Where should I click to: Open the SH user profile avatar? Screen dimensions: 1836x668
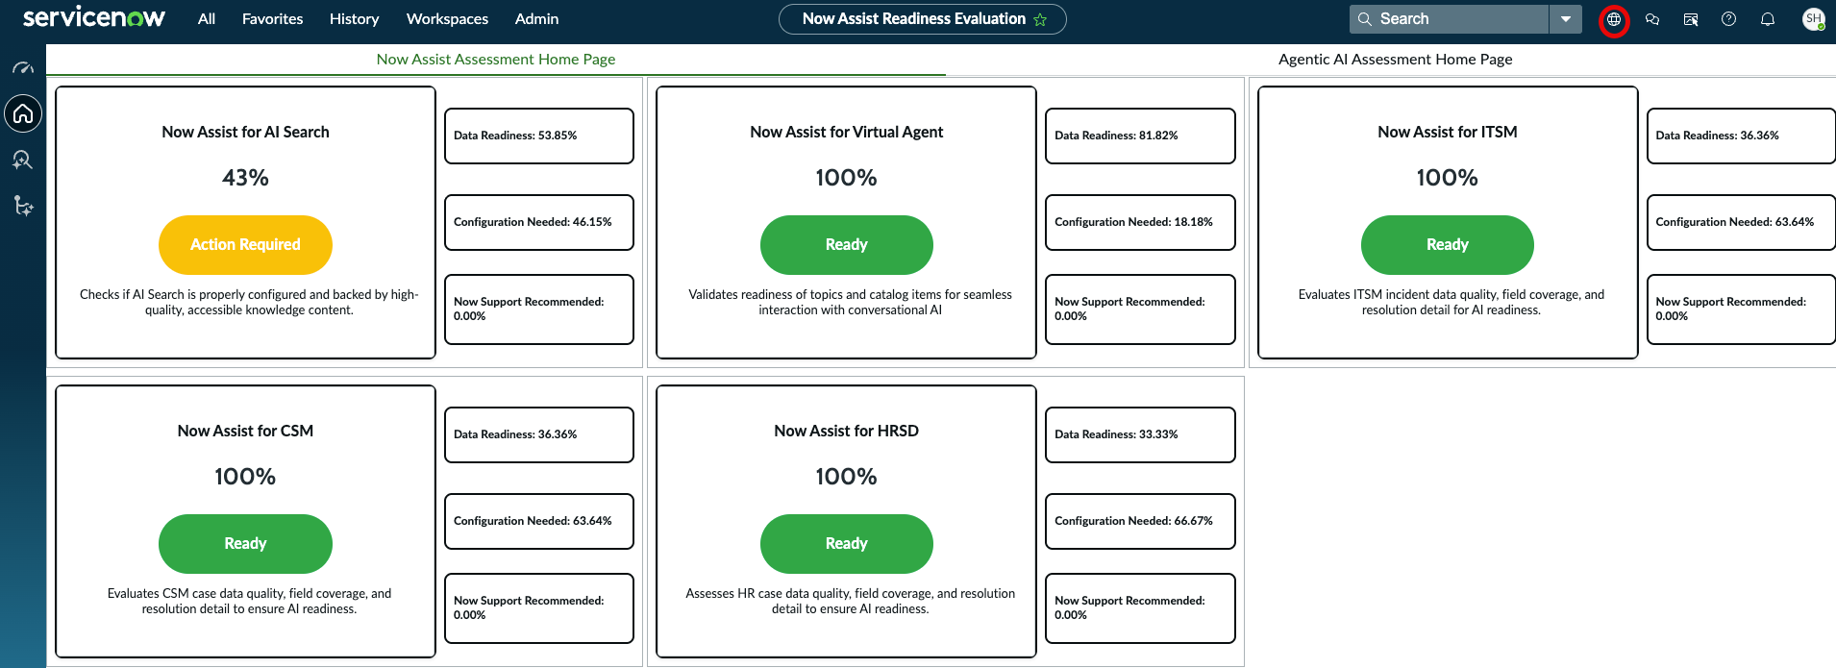pos(1813,19)
